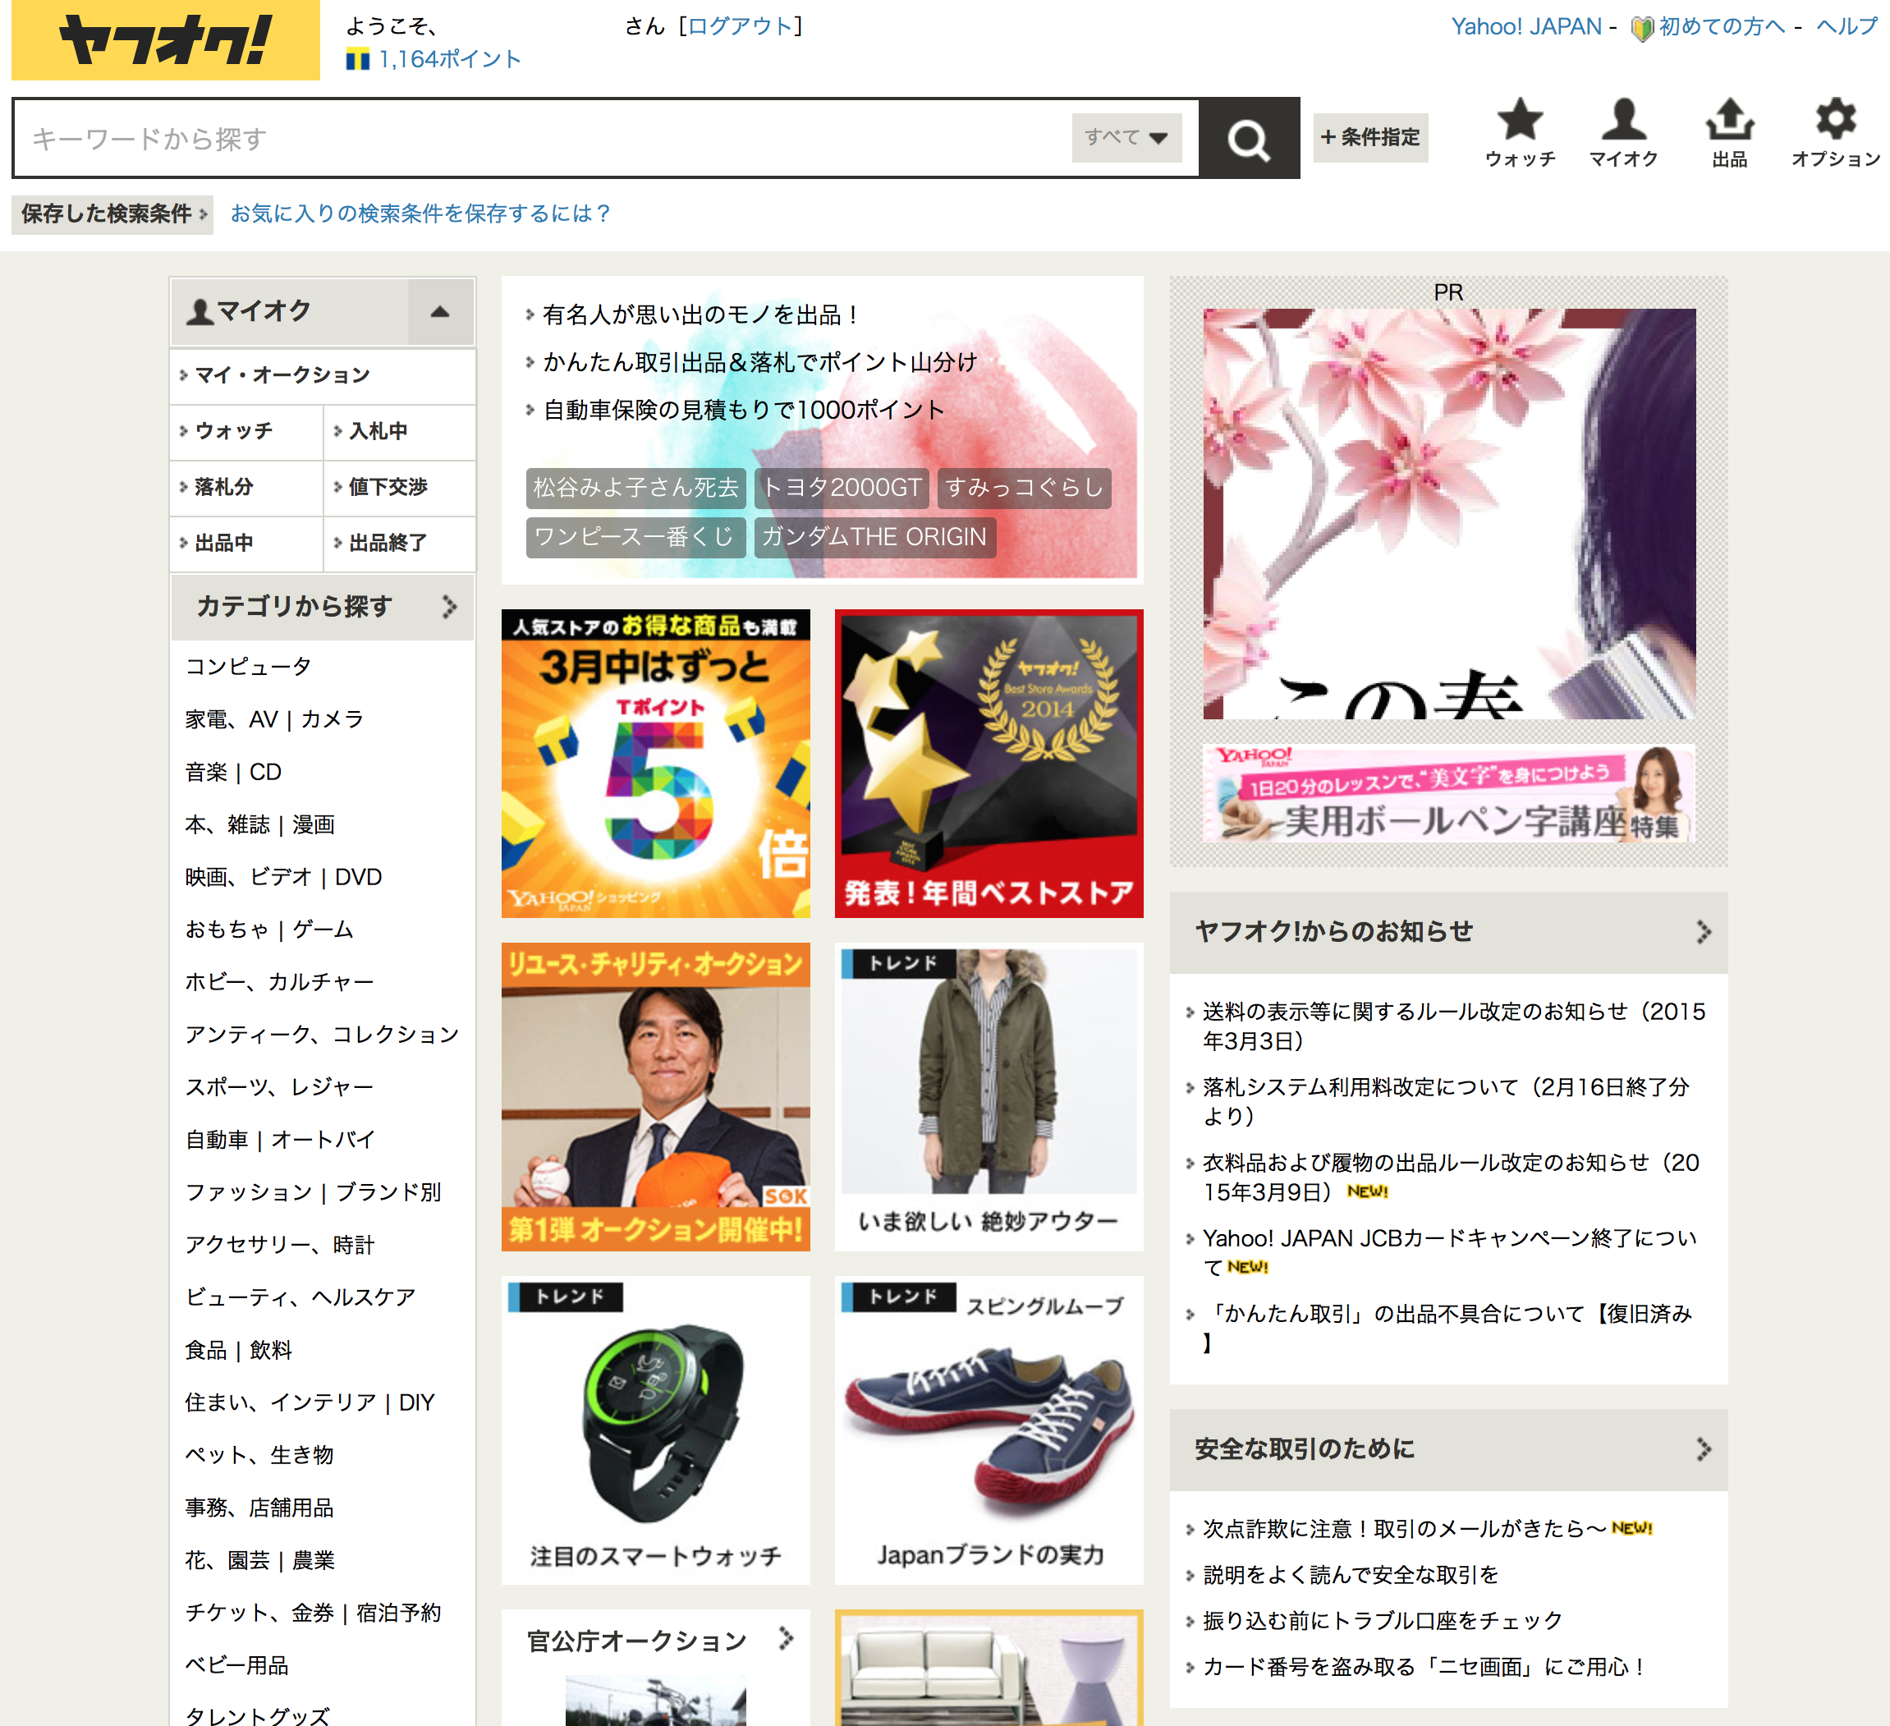Select 映画、ビデオ | DVD category
Screen dimensions: 1890x1726
(x=284, y=877)
